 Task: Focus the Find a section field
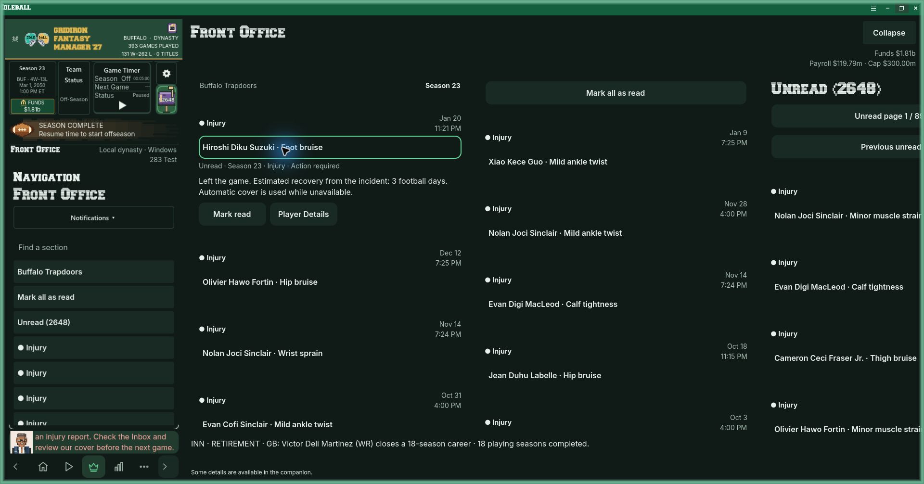93,247
